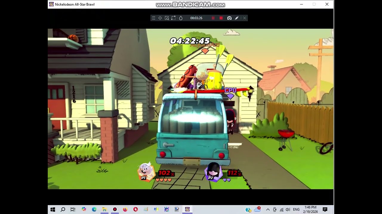382x214 pixels.
Task: Open the volume control tray icon
Action: click(x=288, y=210)
